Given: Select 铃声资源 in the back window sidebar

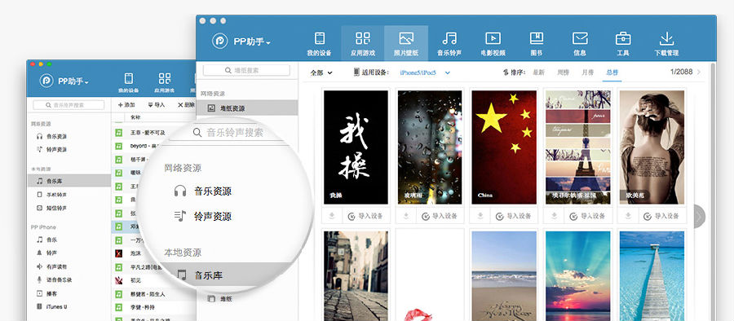Looking at the screenshot, I should point(51,149).
